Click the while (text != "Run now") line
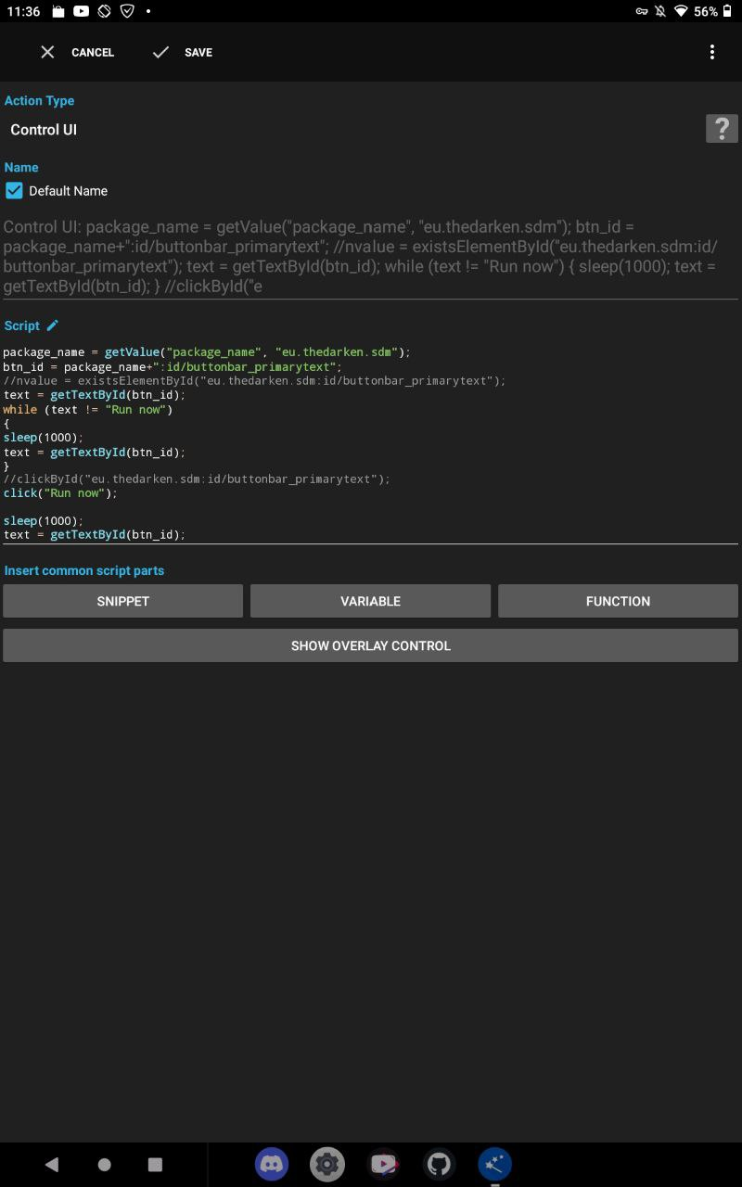The height and width of the screenshot is (1187, 742). [88, 409]
